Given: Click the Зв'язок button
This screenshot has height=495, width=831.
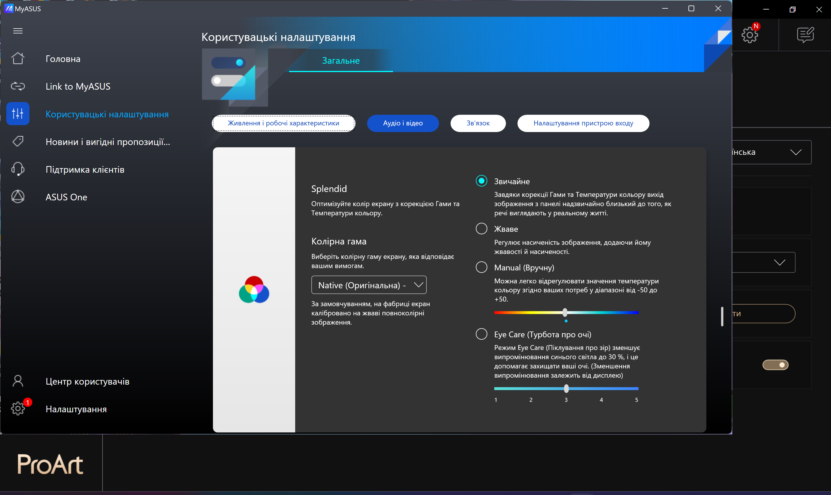Looking at the screenshot, I should pos(478,123).
